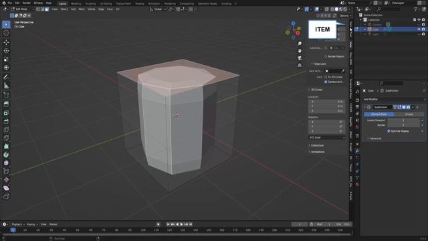Open the XYZ Euler rotation mode dropdown
The height and width of the screenshot is (241, 428).
[x=327, y=137]
